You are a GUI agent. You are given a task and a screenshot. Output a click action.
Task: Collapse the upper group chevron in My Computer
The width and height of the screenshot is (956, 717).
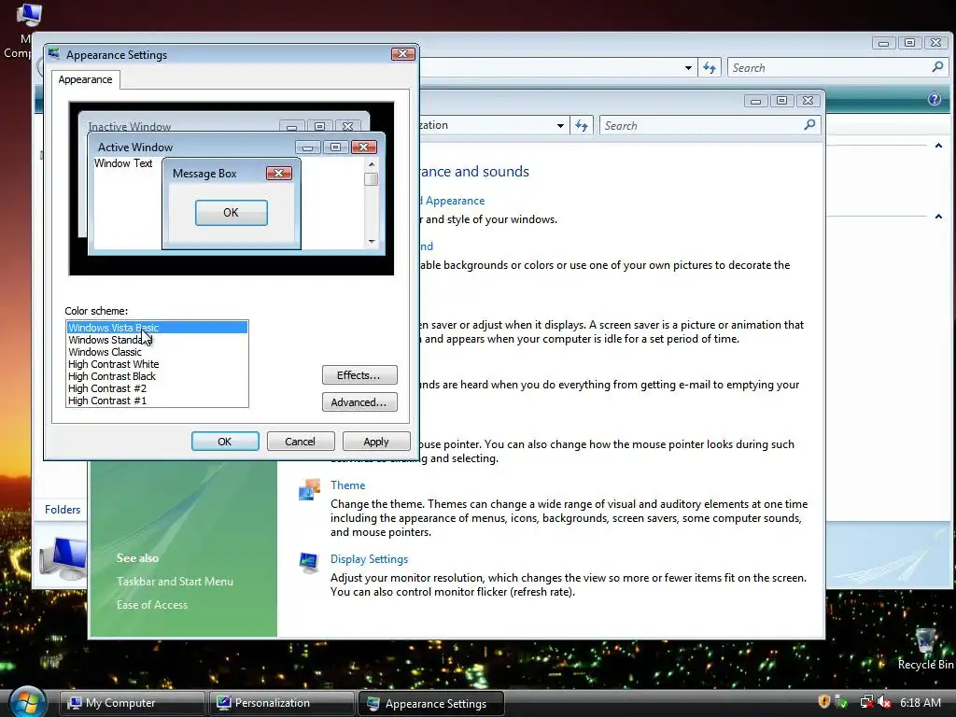point(938,145)
